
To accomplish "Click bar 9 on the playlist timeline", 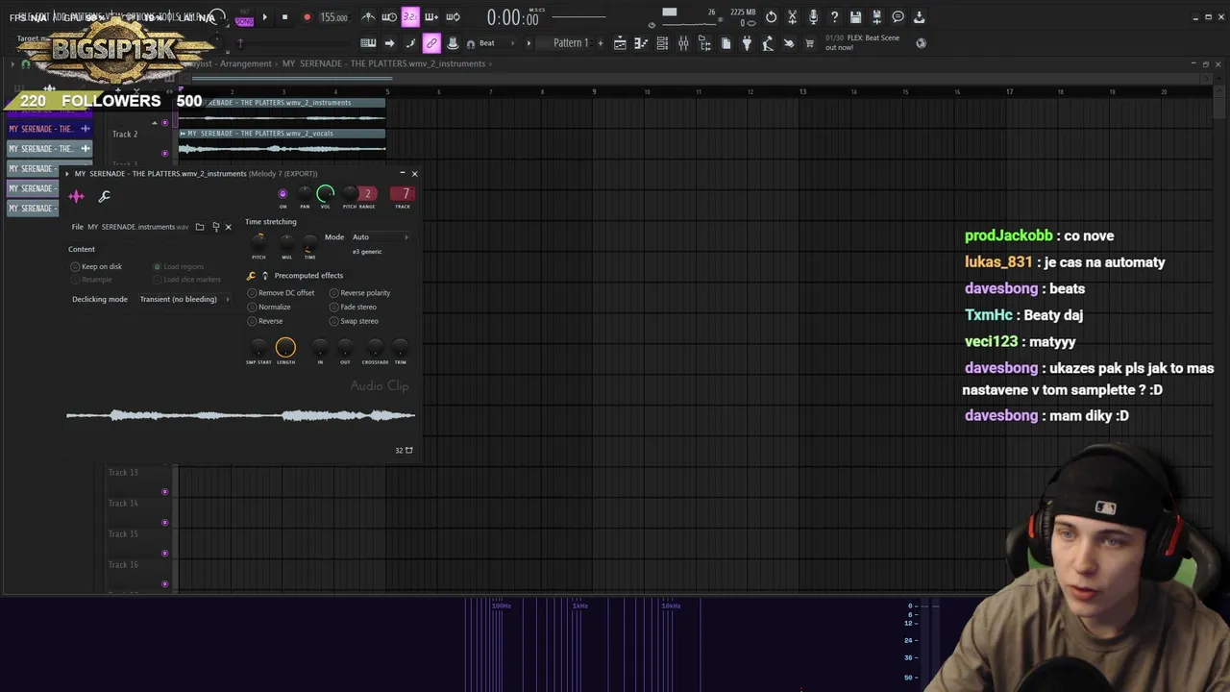I will coord(594,91).
